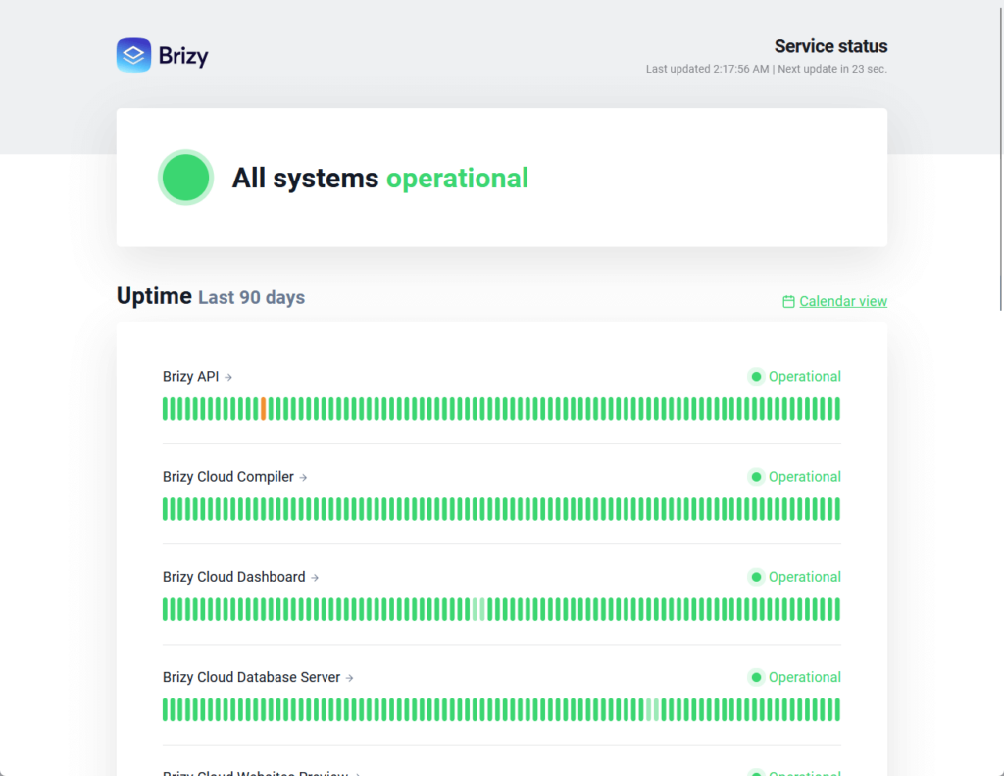Click the large green all-systems status indicator
This screenshot has width=1004, height=776.
(185, 178)
